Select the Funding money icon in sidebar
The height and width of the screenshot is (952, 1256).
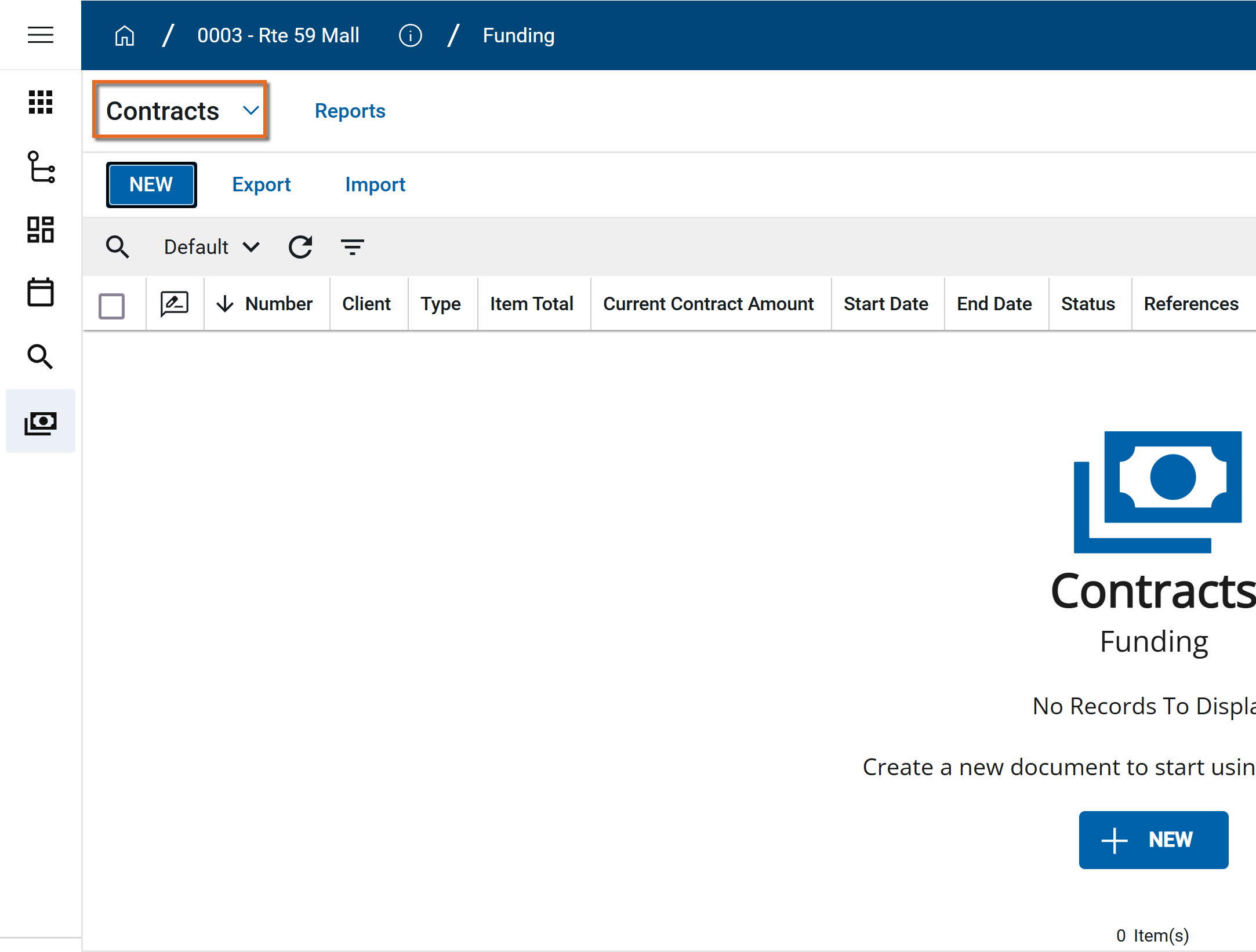click(x=41, y=423)
